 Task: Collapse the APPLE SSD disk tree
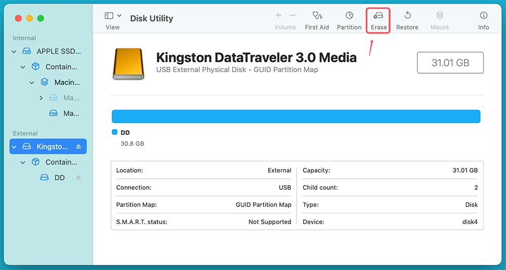pos(14,51)
